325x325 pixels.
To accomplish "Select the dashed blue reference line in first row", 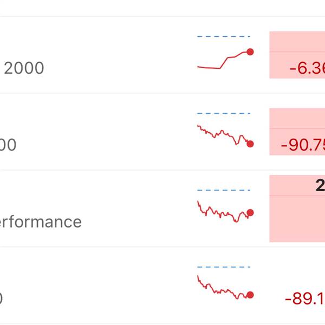I will [x=224, y=36].
